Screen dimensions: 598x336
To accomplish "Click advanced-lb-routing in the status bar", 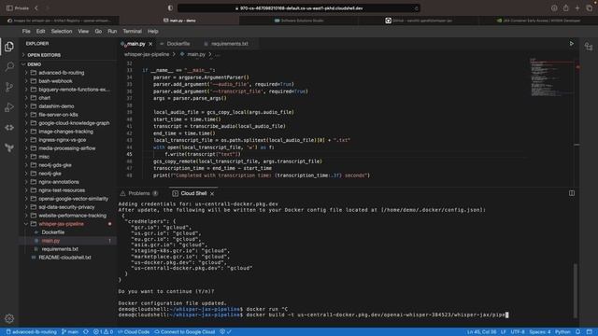I will pyautogui.click(x=31, y=332).
